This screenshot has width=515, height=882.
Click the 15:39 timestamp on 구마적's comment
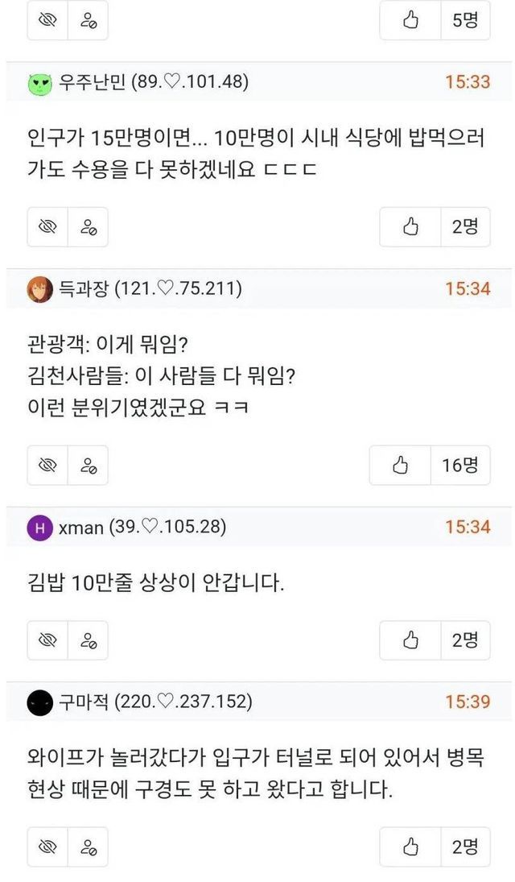tap(468, 702)
